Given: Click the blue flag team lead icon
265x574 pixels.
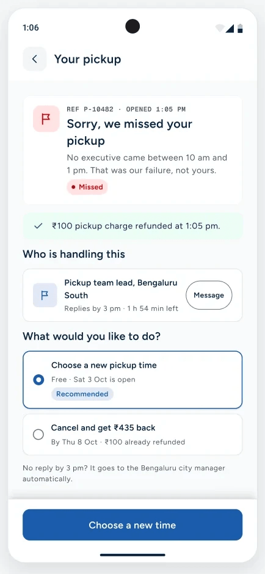Looking at the screenshot, I should point(45,295).
